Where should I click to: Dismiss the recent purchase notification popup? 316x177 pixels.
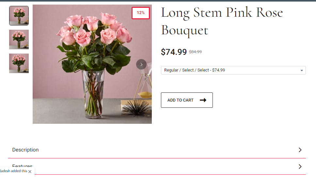[x=30, y=171]
